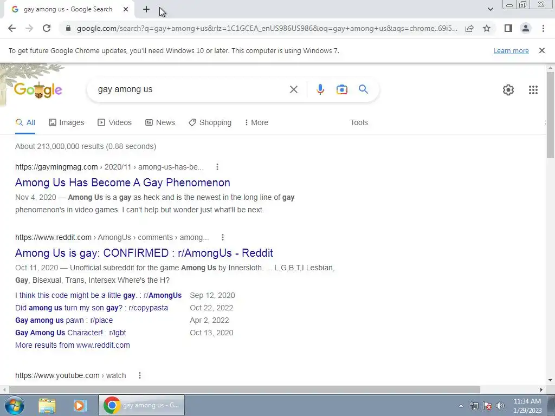This screenshot has height=416, width=555.
Task: Click the vertical scrollbar thumb
Action: (x=550, y=115)
